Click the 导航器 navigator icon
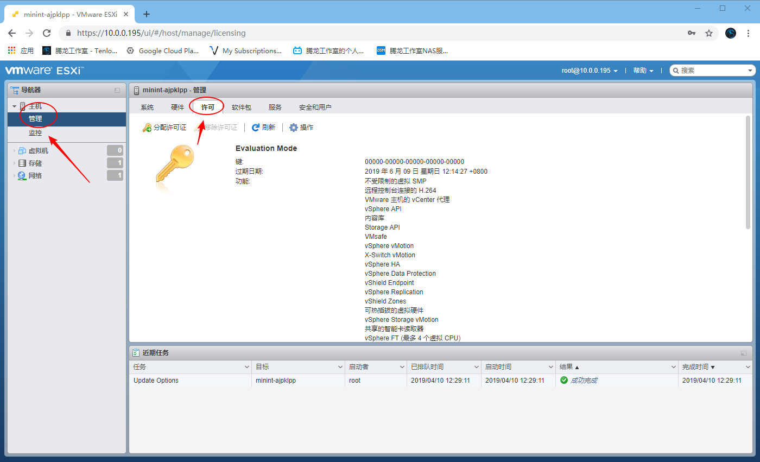Image resolution: width=760 pixels, height=462 pixels. pyautogui.click(x=15, y=90)
